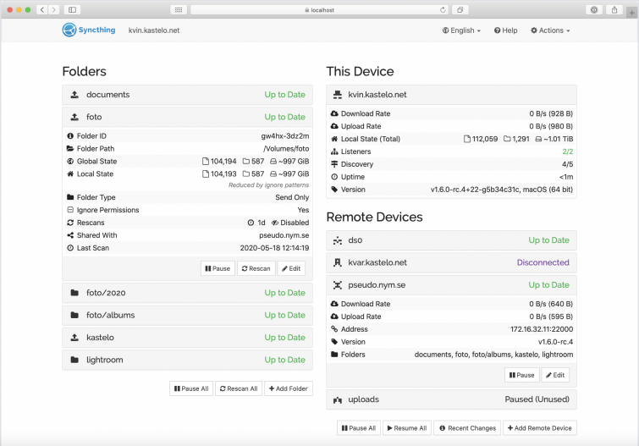Reload page using the address bar icon
The image size is (639, 446).
pos(443,10)
